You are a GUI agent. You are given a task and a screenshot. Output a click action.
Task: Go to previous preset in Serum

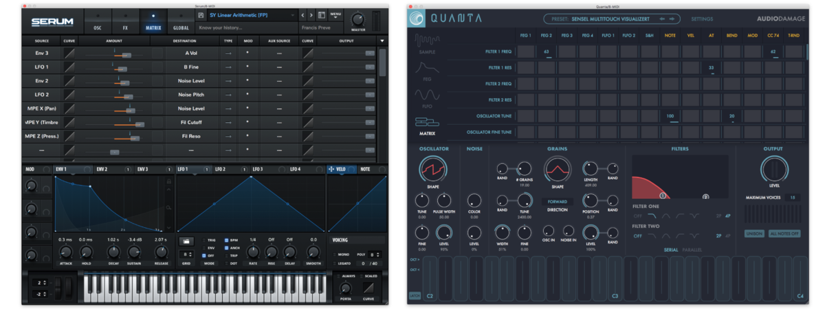[x=302, y=15]
